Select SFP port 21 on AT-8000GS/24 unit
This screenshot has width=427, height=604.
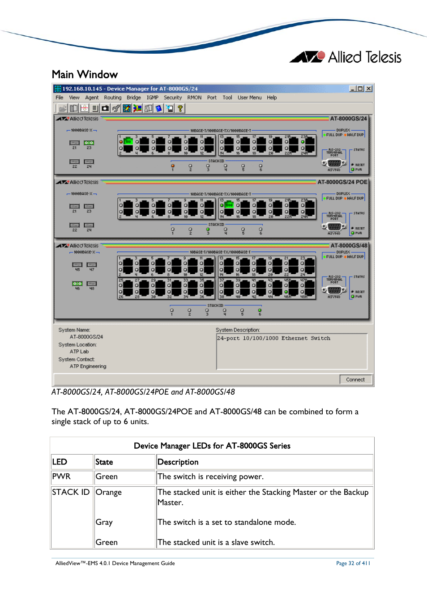[75, 143]
